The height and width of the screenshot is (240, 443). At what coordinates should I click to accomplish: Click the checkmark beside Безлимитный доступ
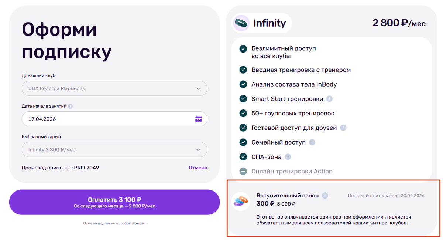coord(243,48)
